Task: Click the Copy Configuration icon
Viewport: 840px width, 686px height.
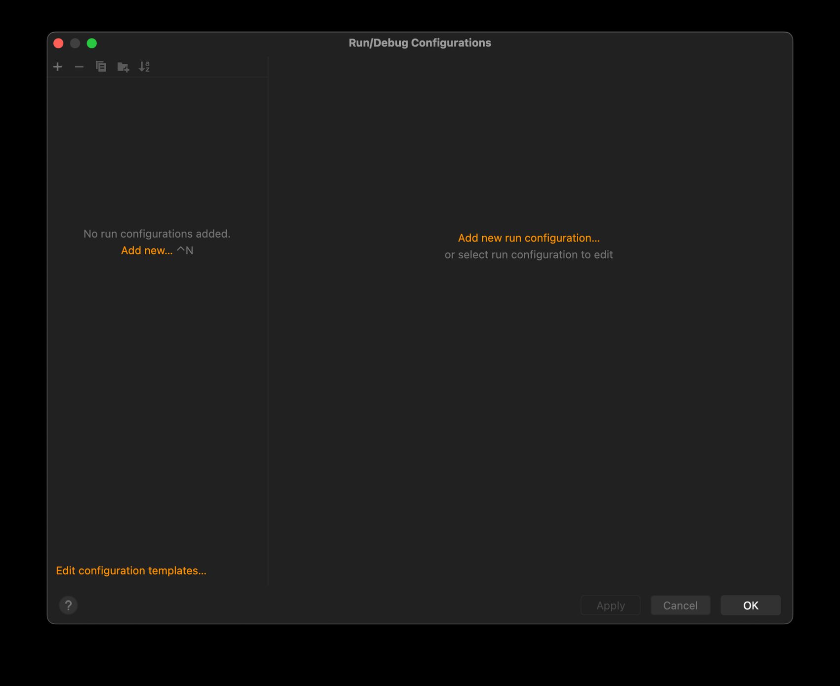Action: [x=101, y=67]
